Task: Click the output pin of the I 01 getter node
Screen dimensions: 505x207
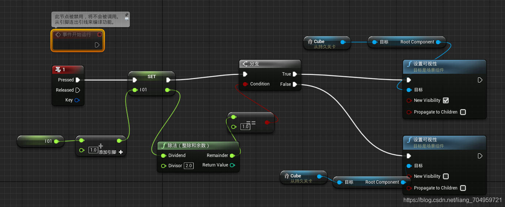Action: click(56, 141)
